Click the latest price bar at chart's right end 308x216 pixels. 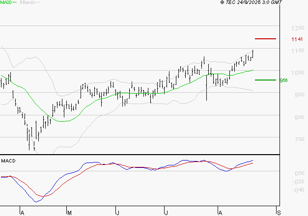click(253, 53)
